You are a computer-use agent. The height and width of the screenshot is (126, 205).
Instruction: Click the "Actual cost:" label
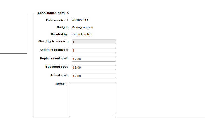tap(59, 75)
